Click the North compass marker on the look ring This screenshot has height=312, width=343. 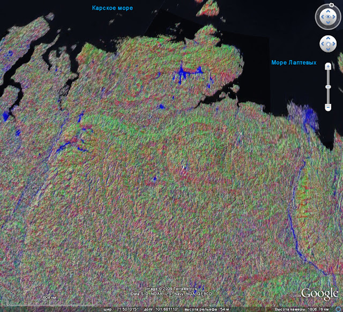coord(331,4)
